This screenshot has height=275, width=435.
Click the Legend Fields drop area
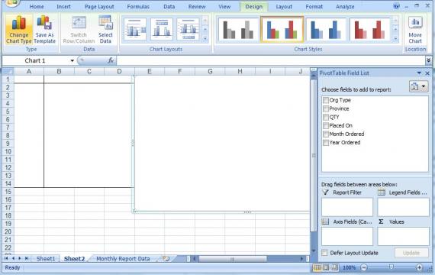pos(403,207)
